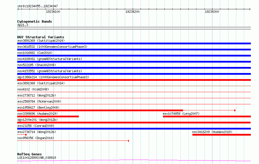Viewport: 259px width, 164px height.
Task: Click the cytogenetic band 8p21.3 bar
Action: click(x=134, y=28)
